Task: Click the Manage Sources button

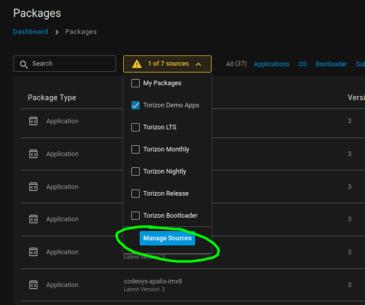Action: [x=167, y=239]
